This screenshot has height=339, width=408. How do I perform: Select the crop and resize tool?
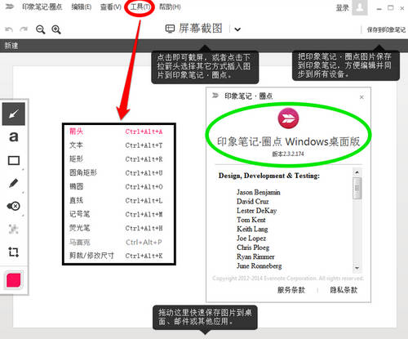click(x=13, y=252)
